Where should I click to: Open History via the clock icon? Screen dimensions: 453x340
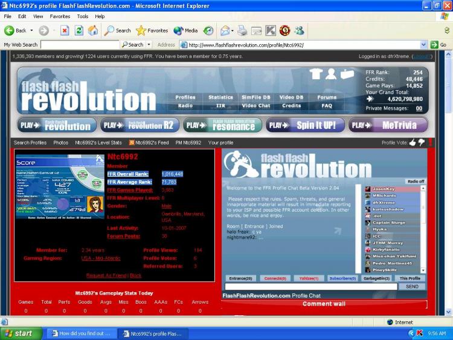click(208, 30)
